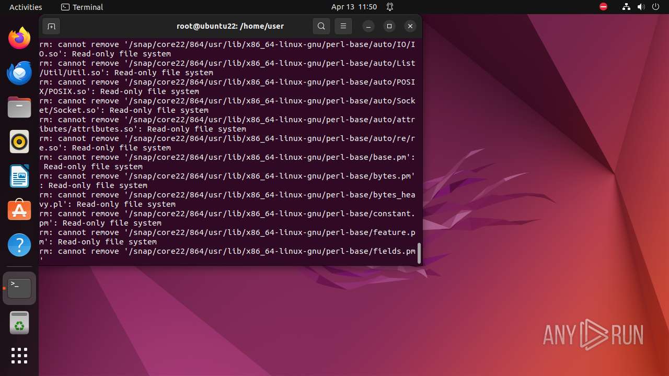This screenshot has width=669, height=376.
Task: Show the applications grid
Action: tap(19, 356)
